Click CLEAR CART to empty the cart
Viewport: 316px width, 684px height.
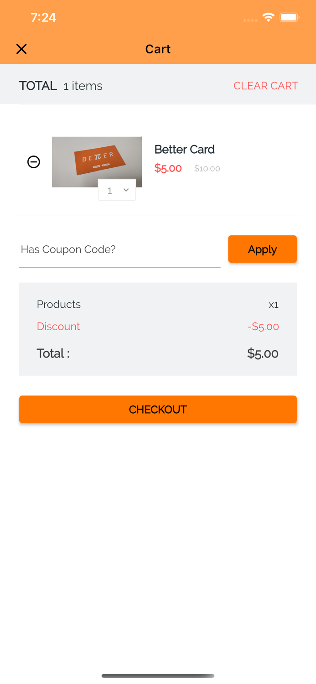266,85
